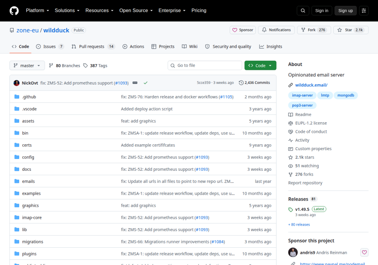Click the assets folder icon
The width and height of the screenshot is (378, 265).
tap(17, 121)
